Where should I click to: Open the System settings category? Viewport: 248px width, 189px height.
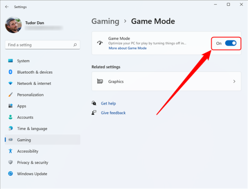pyautogui.click(x=42, y=61)
